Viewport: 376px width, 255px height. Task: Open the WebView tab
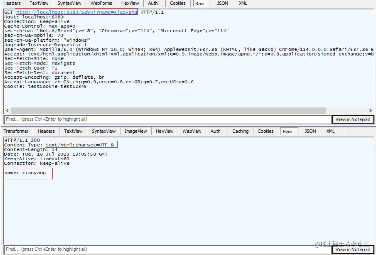tap(192, 131)
